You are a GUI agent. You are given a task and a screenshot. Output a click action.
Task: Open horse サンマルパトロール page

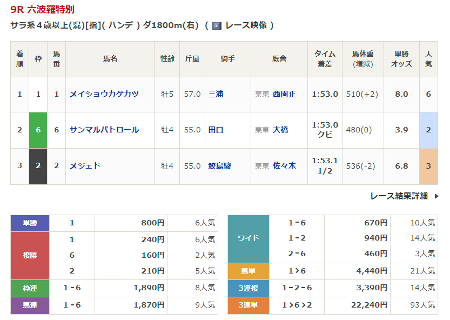point(104,130)
